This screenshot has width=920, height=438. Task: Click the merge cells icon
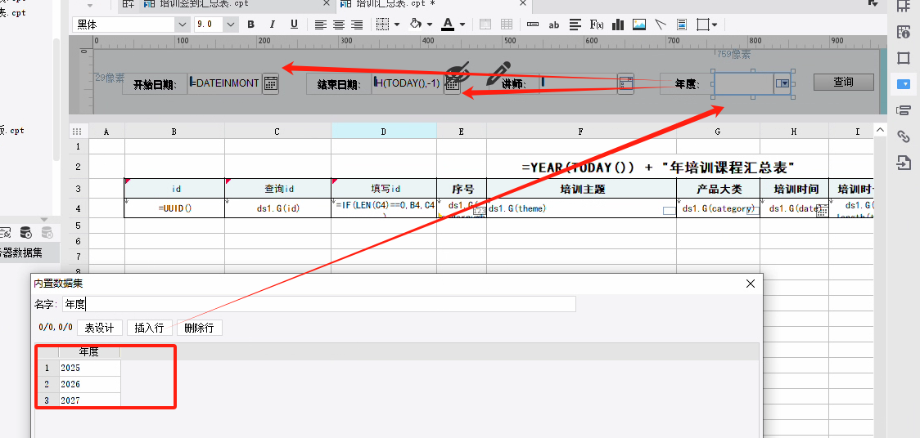[x=485, y=25]
